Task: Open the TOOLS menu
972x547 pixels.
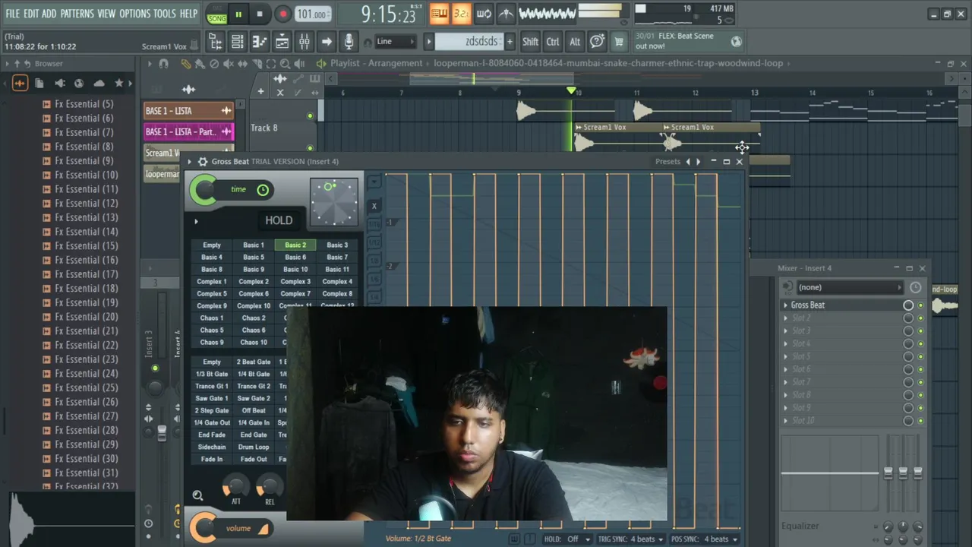Action: coord(165,14)
